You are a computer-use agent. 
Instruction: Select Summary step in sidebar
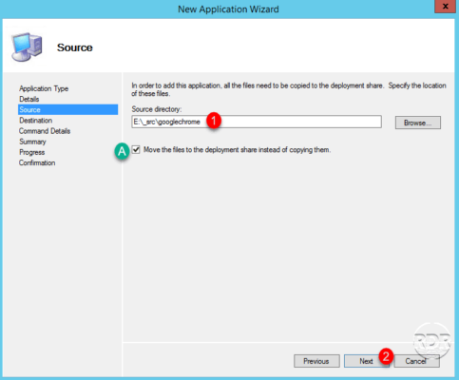(32, 142)
